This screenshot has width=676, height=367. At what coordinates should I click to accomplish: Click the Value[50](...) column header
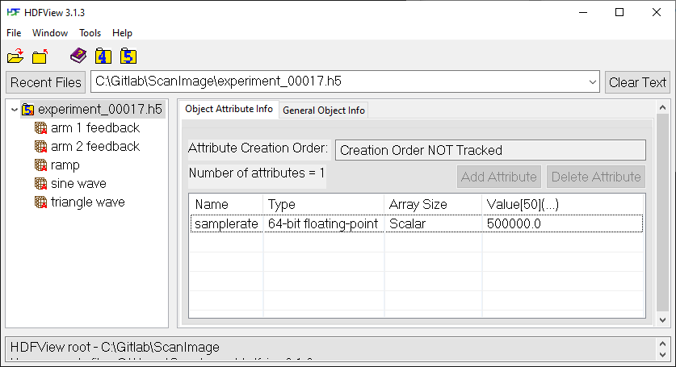pyautogui.click(x=563, y=204)
